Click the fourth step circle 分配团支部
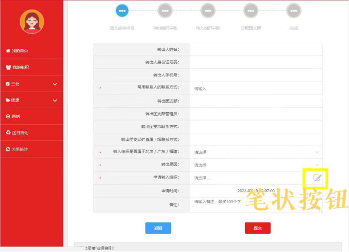Viewport: 349px width, 252px height. [251, 10]
